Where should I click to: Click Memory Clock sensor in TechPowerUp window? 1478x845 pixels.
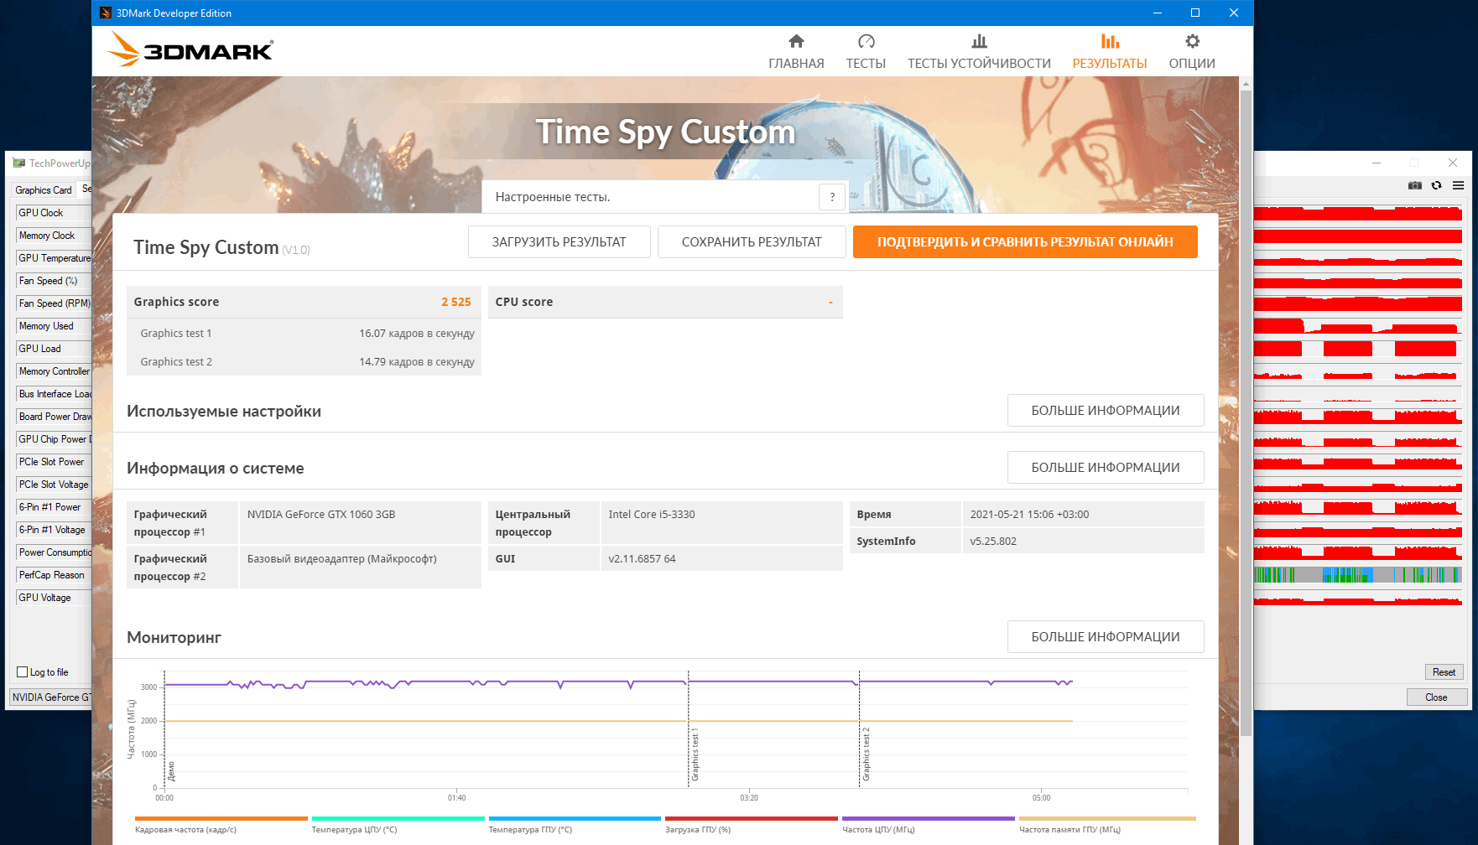tap(55, 236)
